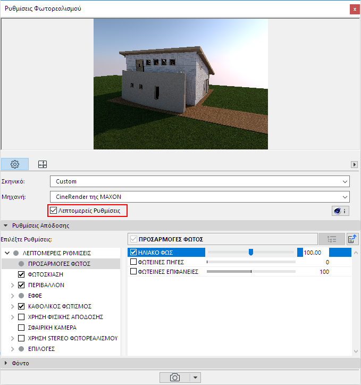361x385 pixels.
Task: Collapse the Ρυθμίσεις Απόδοσης section
Action: point(6,225)
